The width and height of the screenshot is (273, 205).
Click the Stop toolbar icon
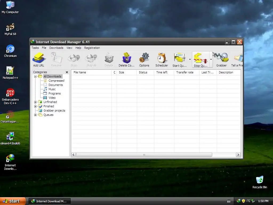[74, 60]
